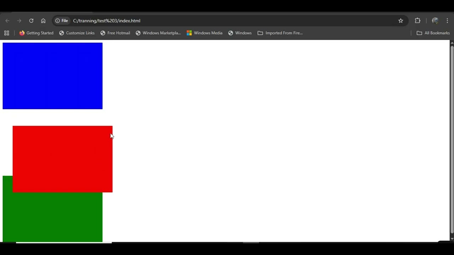Open the Customize Links bookmark
The image size is (454, 255).
[x=77, y=33]
